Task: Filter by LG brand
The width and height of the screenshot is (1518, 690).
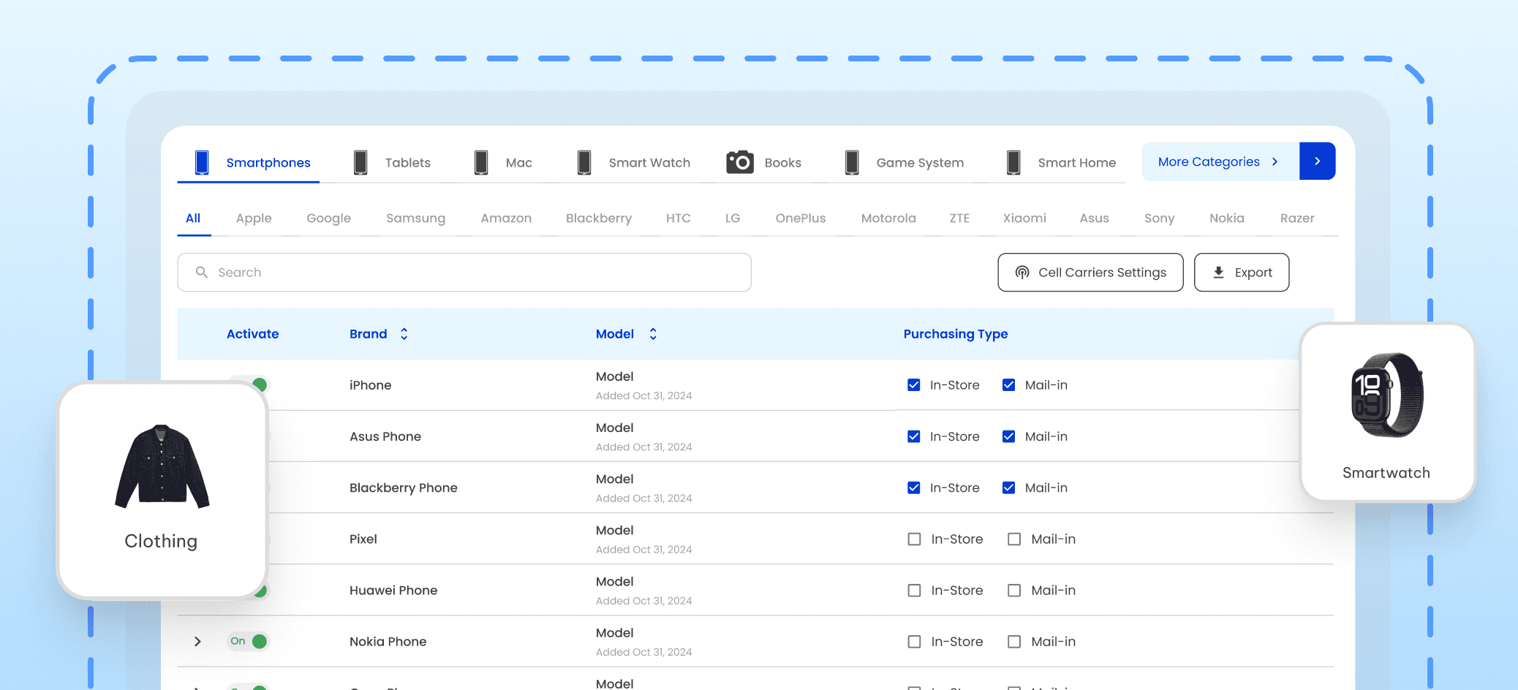Action: (733, 218)
